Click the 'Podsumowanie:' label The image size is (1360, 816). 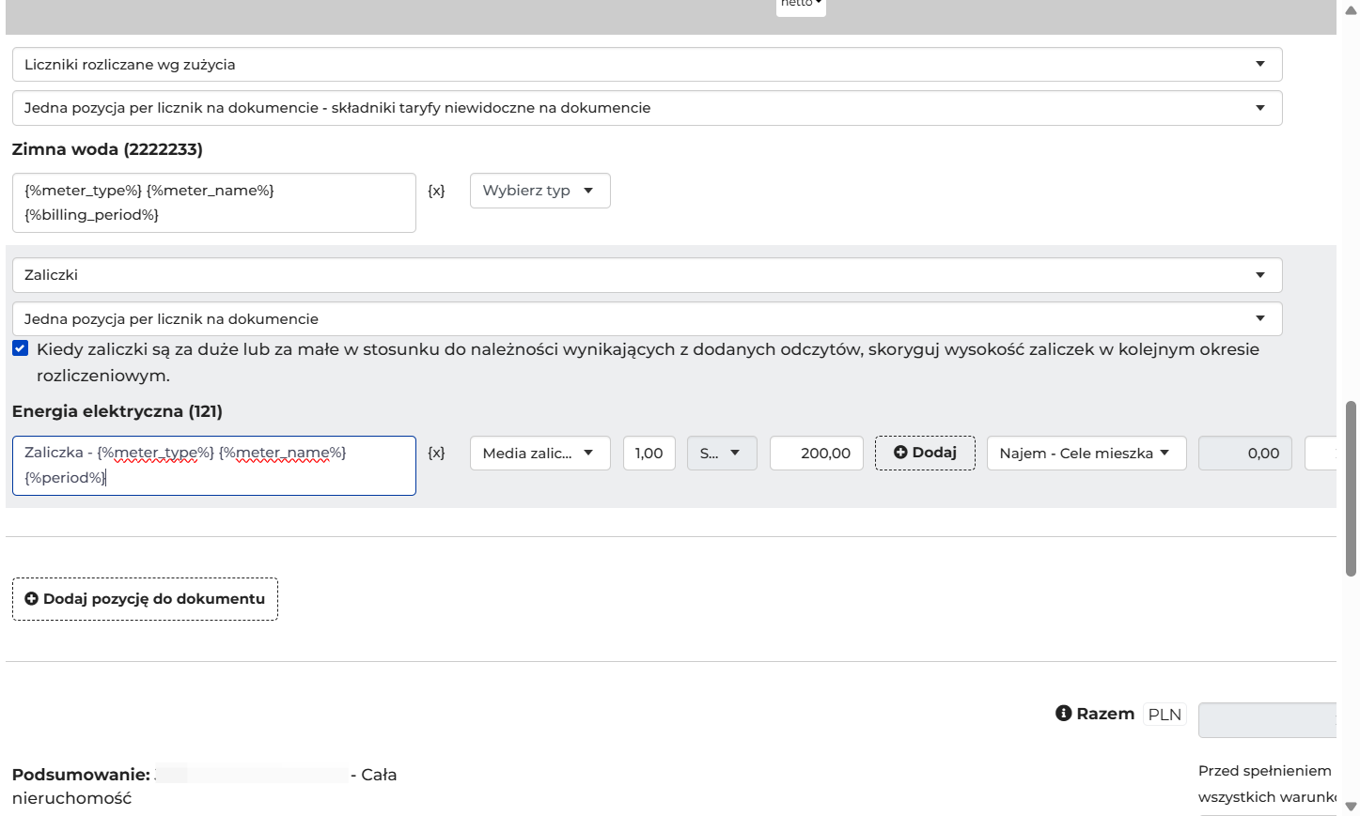tap(81, 775)
